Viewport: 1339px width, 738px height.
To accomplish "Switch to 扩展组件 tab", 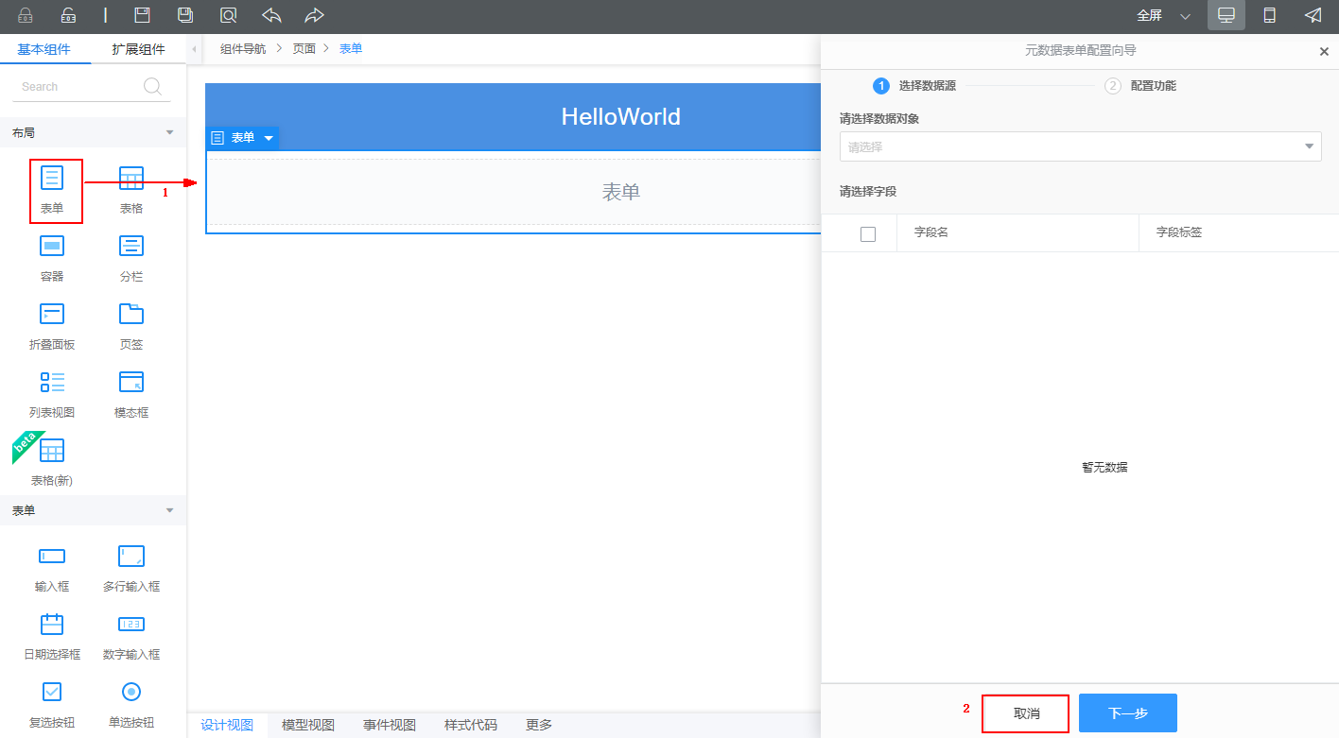I will point(138,49).
